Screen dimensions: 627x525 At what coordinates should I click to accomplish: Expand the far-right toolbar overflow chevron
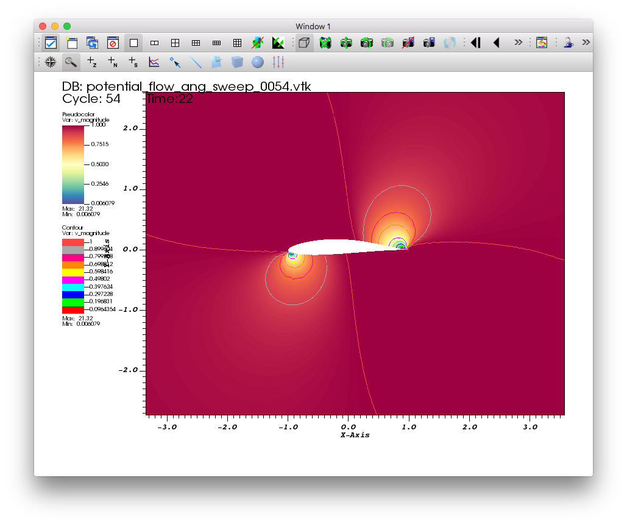click(586, 43)
